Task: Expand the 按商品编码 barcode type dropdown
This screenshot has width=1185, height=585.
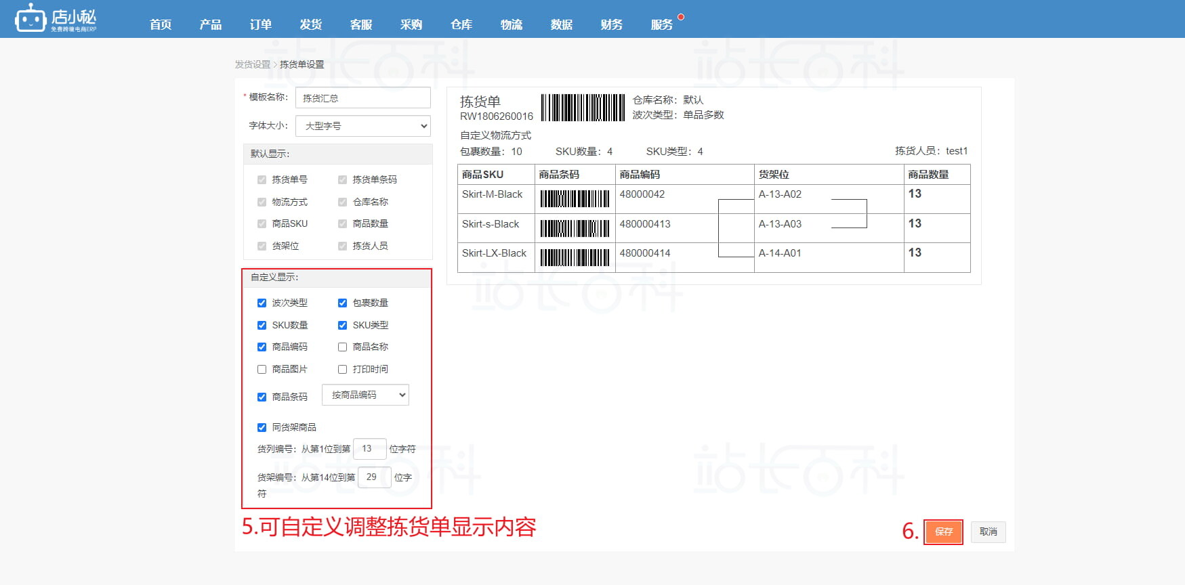Action: click(x=365, y=395)
